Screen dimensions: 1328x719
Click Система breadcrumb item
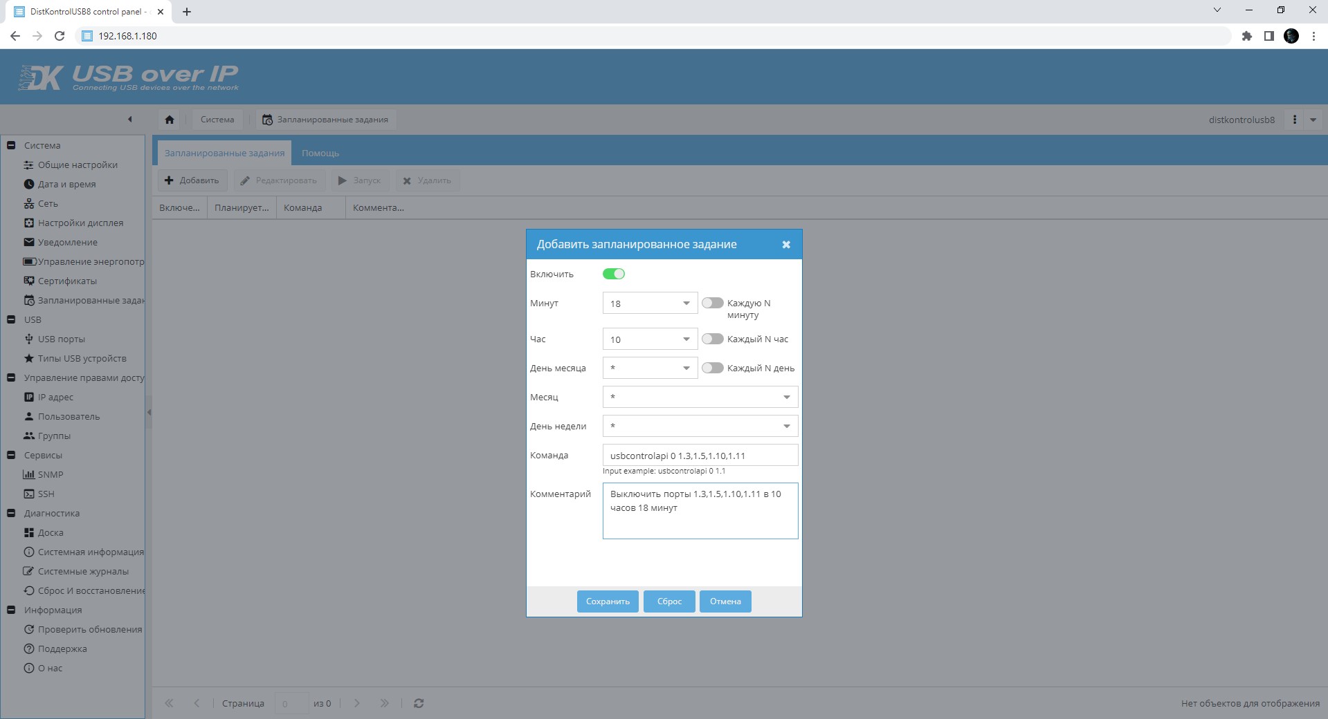(217, 120)
